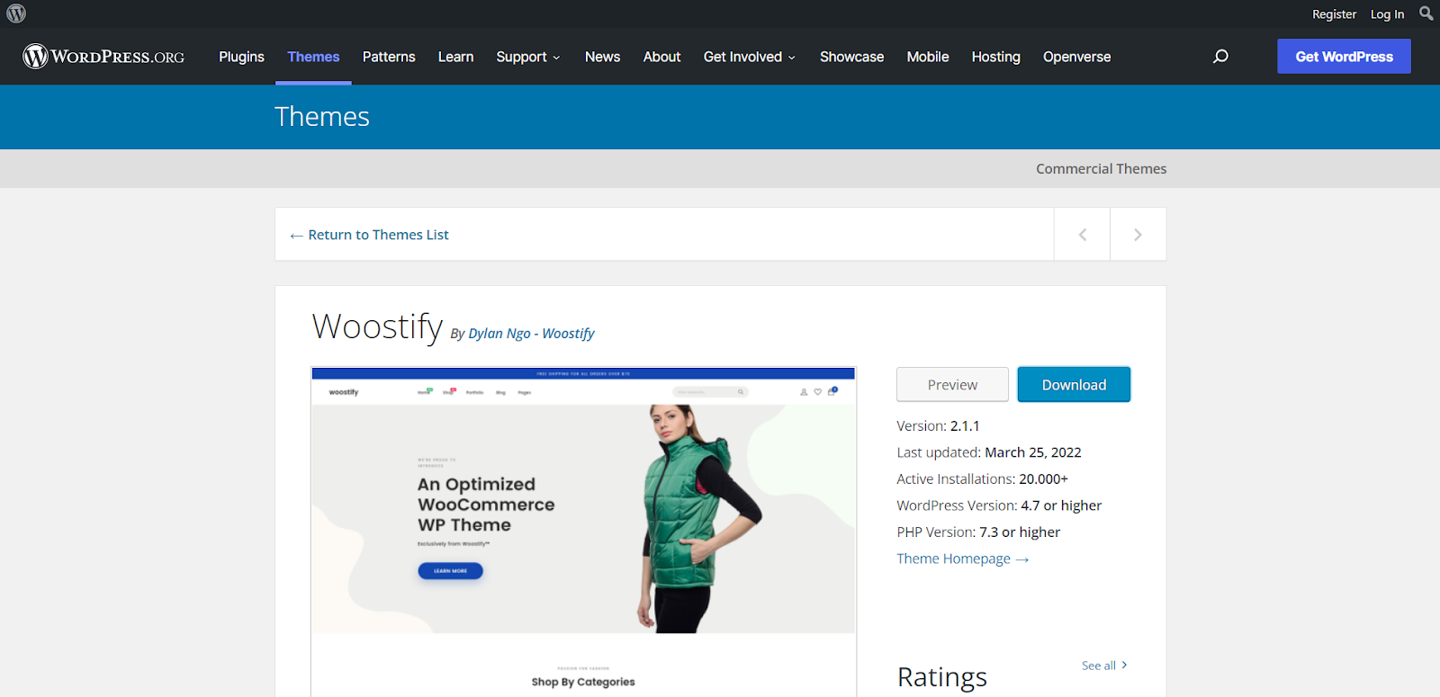Click the Preview button
The image size is (1440, 697).
click(952, 385)
